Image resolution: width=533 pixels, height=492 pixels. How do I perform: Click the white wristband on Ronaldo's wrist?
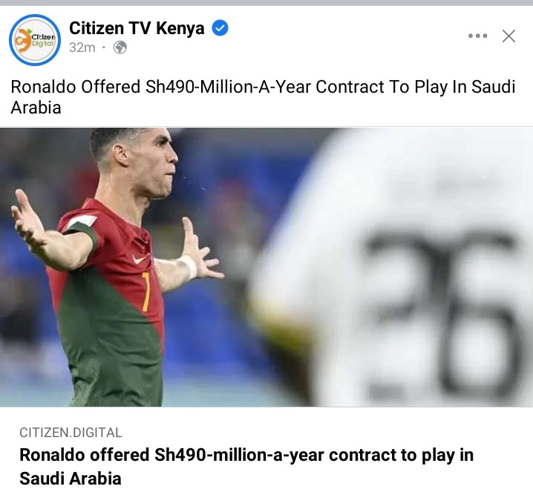[188, 266]
